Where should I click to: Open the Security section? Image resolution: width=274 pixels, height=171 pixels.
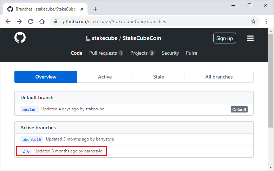point(170,53)
